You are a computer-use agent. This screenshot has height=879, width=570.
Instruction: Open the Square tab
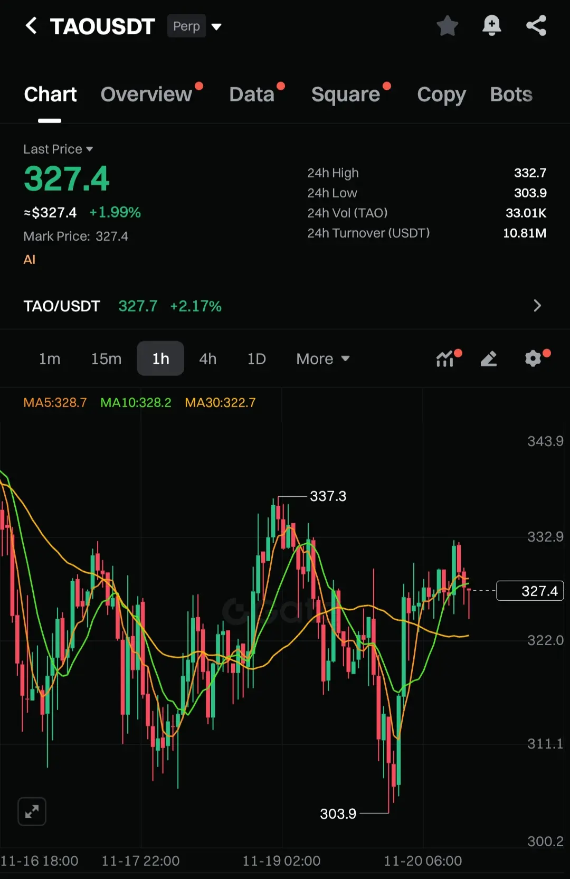click(x=346, y=94)
